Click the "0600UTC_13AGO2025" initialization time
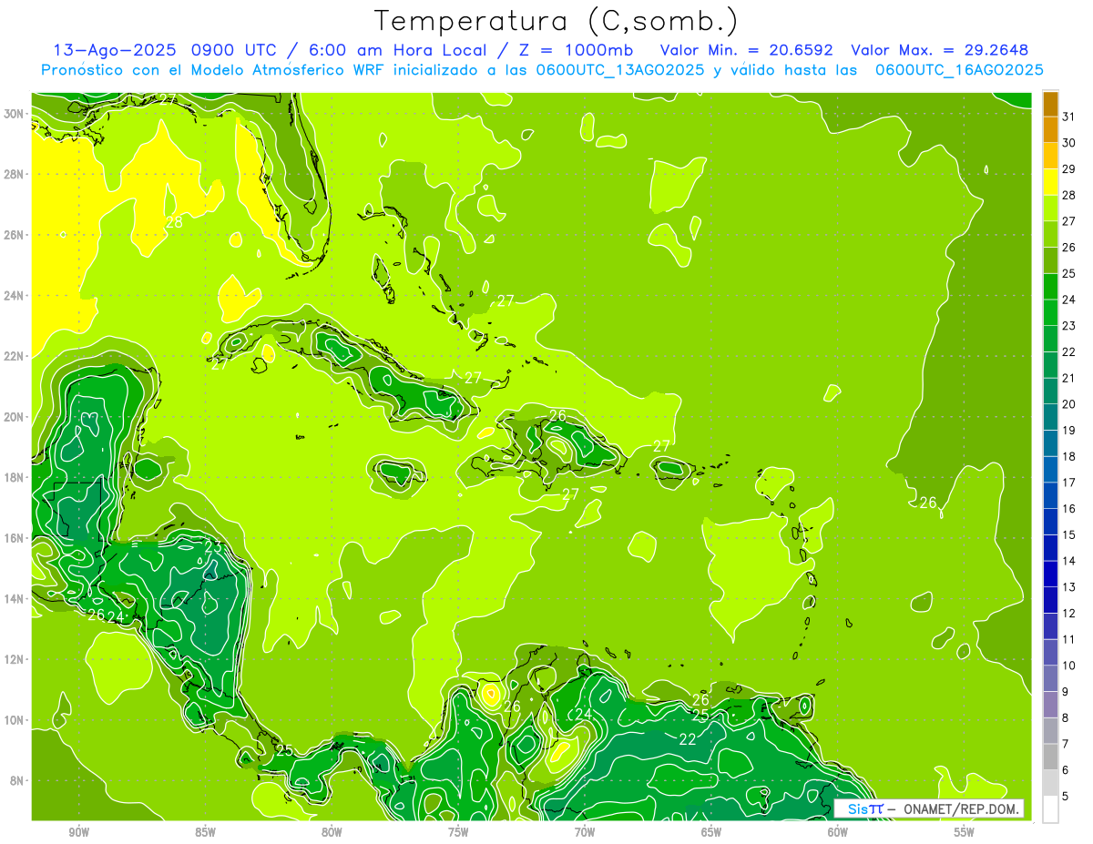The height and width of the screenshot is (844, 1093). [620, 70]
